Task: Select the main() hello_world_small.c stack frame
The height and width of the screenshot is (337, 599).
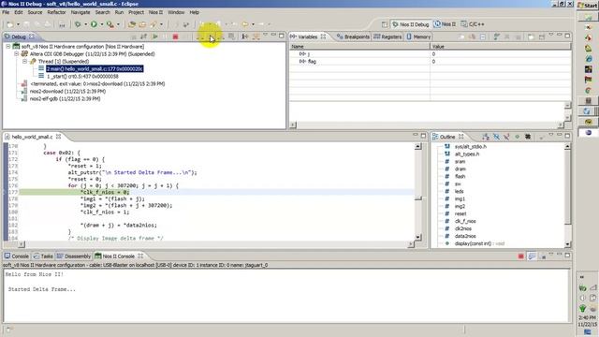Action: [95, 68]
